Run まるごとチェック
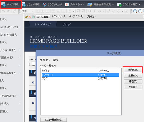 click(x=52, y=4)
